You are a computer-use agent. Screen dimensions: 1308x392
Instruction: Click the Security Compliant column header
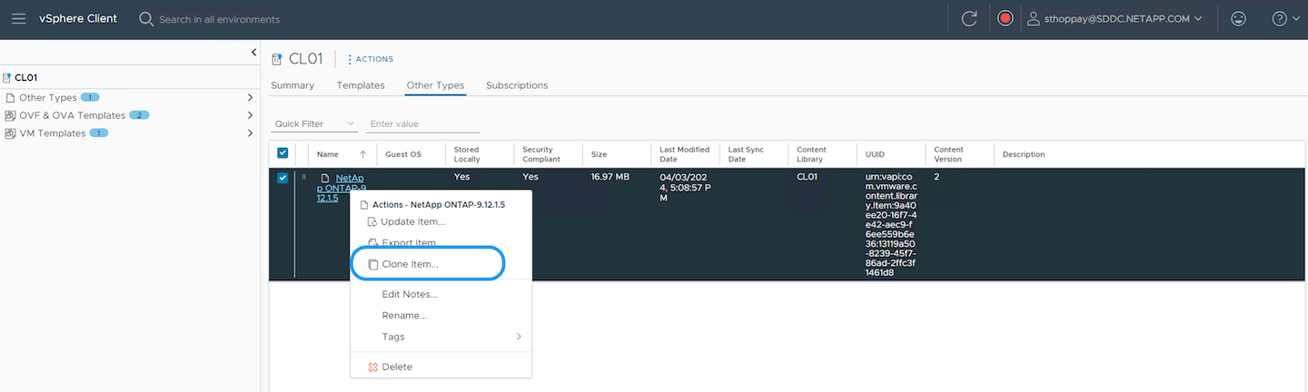pos(543,154)
